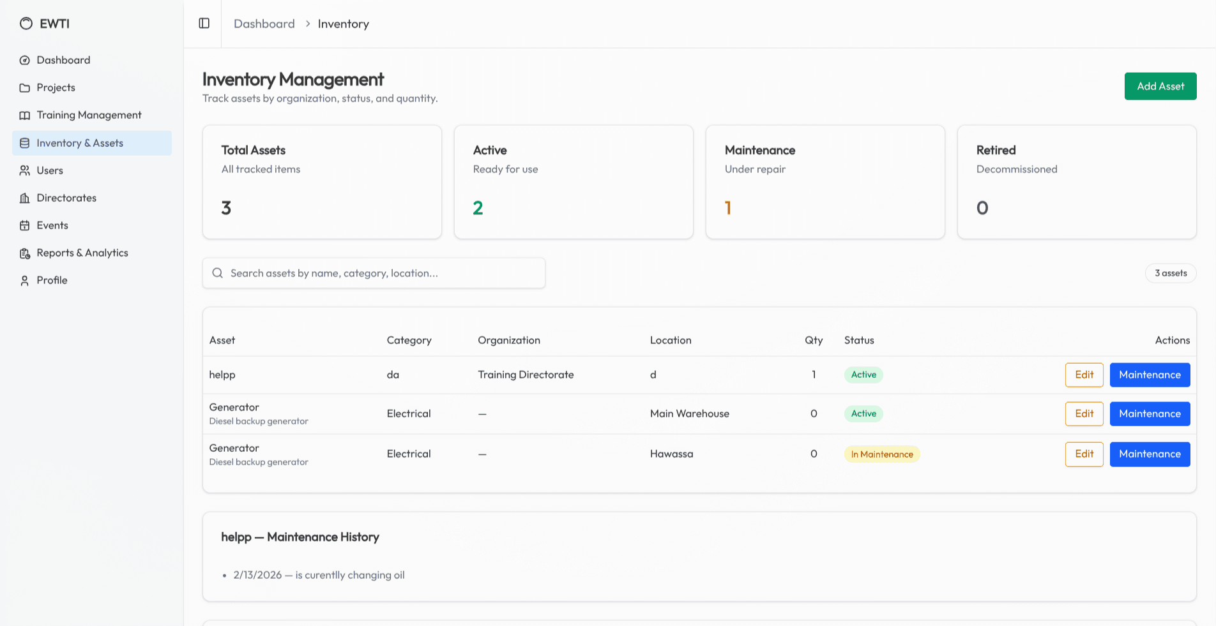
Task: Open the Profile person icon
Action: [x=24, y=280]
